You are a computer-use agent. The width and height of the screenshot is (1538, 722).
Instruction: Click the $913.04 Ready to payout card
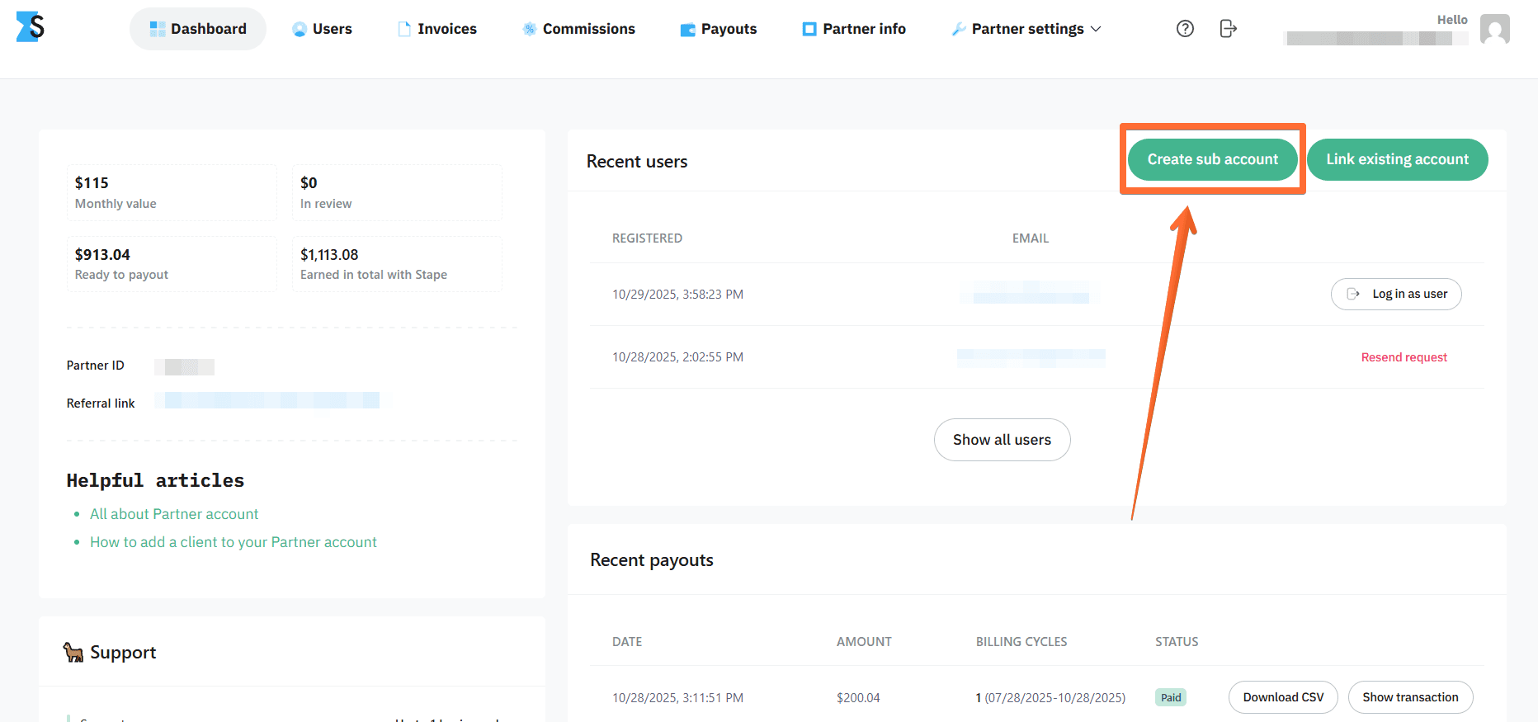pyautogui.click(x=172, y=264)
